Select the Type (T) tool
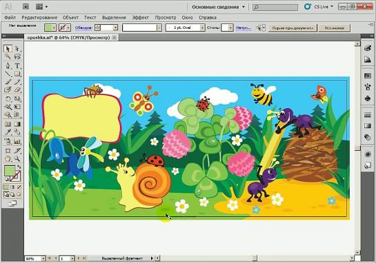The image size is (376, 263). tap(17, 65)
